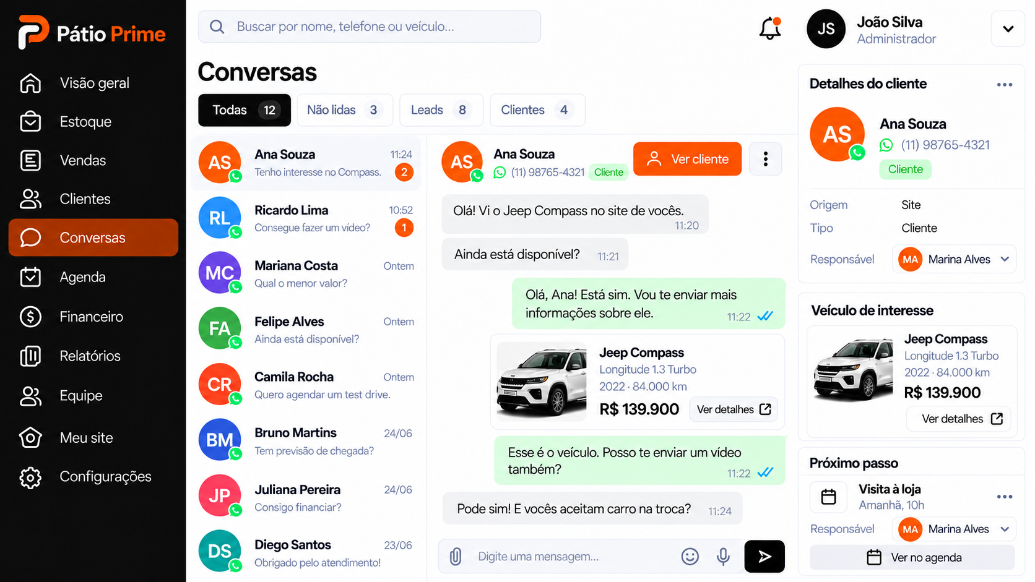Open Detalhes do cliente options menu
This screenshot has height=582, width=1035.
pyautogui.click(x=1004, y=85)
